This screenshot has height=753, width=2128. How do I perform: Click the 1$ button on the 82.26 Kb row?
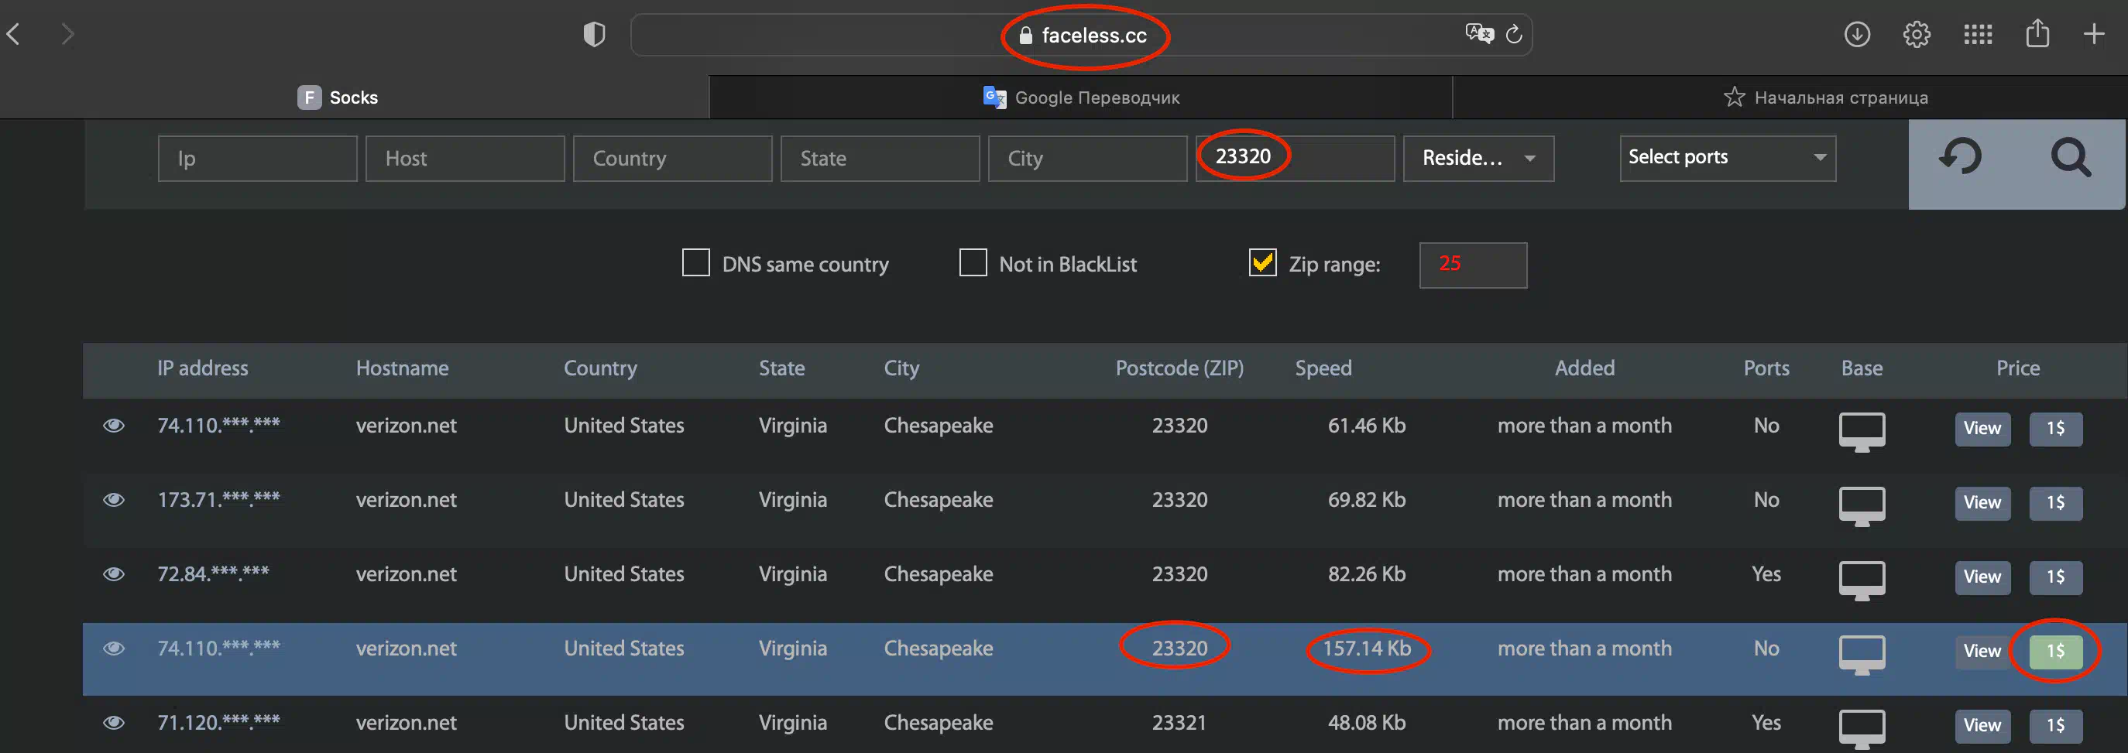tap(2055, 577)
